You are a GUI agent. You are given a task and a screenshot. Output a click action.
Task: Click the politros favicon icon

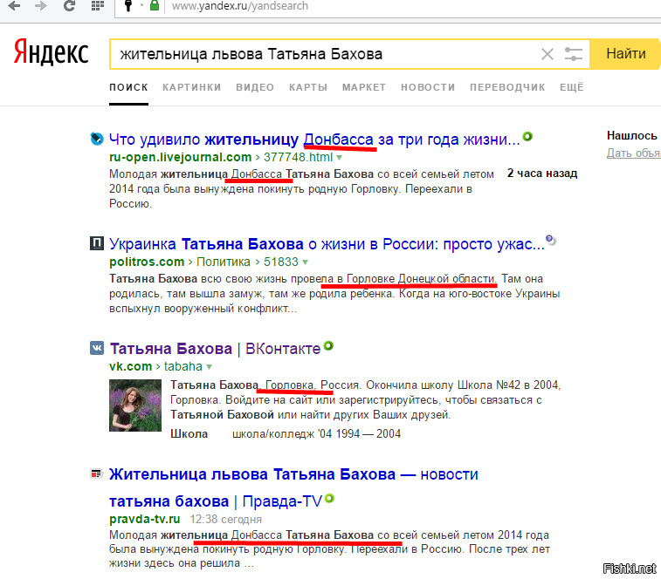(x=97, y=243)
